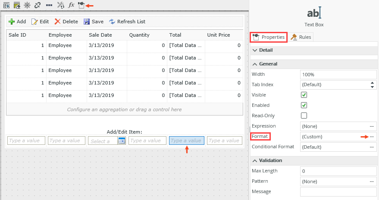Click the floppy disk Save icon
This screenshot has height=200, width=379.
click(87, 22)
